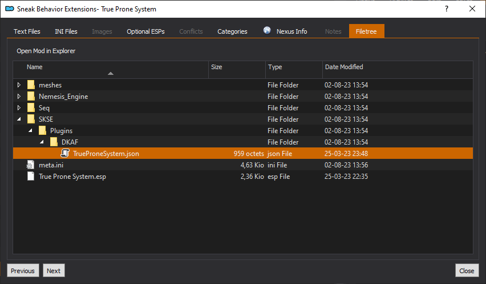Image resolution: width=486 pixels, height=284 pixels.
Task: Select the Nemesis_Engine folder name
Action: click(x=63, y=96)
